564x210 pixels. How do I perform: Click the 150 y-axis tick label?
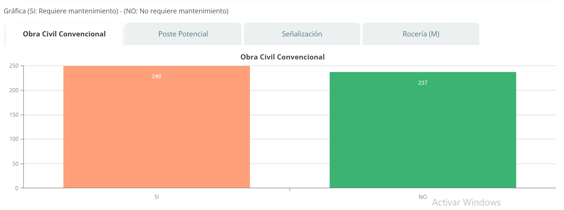[x=14, y=115]
